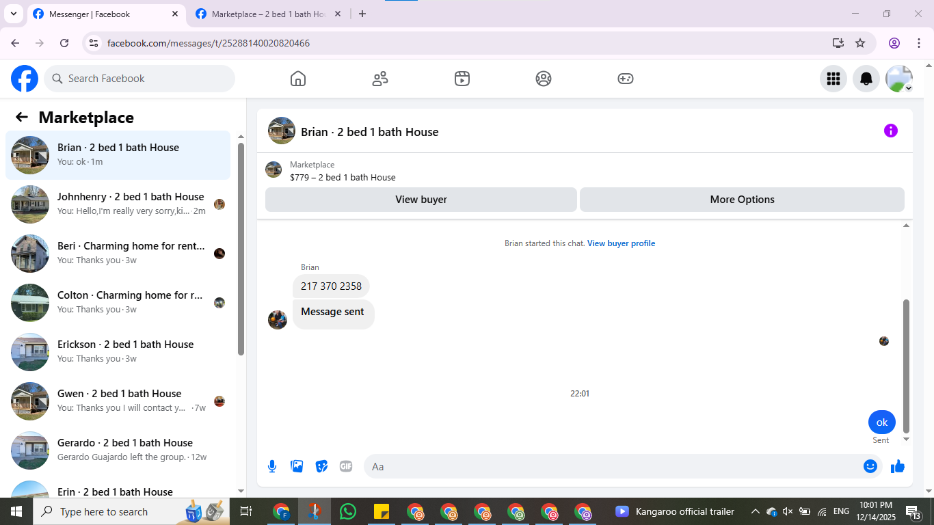Screen dimensions: 934x525
Task: Open the account profile picture menu
Action: [x=899, y=79]
